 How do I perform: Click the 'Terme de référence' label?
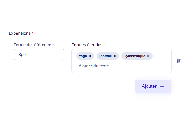(x=32, y=45)
